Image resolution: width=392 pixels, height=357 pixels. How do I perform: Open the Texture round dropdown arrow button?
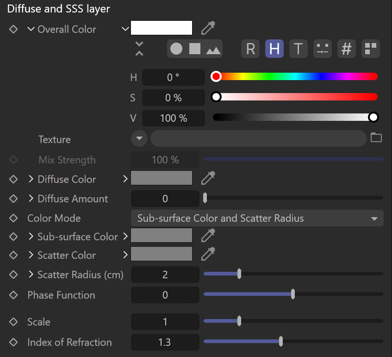(x=139, y=138)
